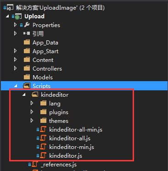Expand the Controllers folder

tap(15, 68)
